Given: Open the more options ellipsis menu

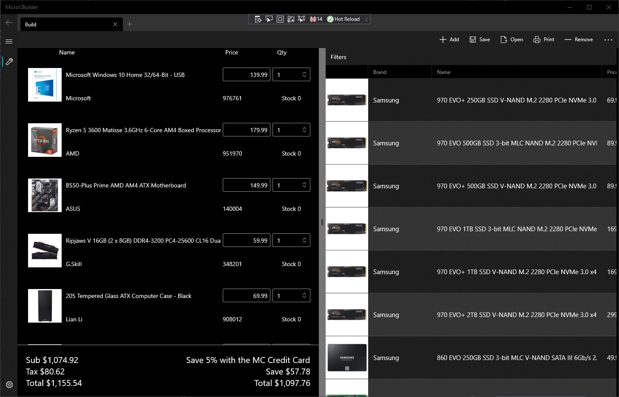Looking at the screenshot, I should point(608,40).
